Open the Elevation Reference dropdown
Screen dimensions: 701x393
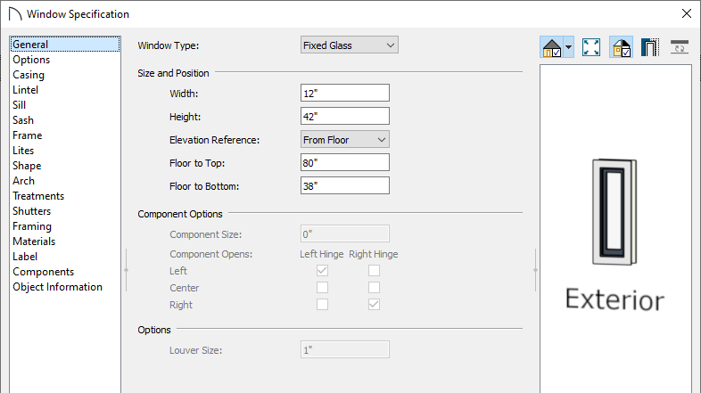click(x=344, y=140)
